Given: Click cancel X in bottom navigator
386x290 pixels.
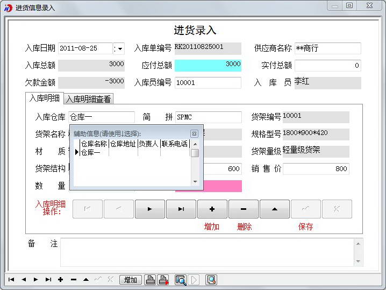Looking at the screenshot, I should (x=111, y=279).
